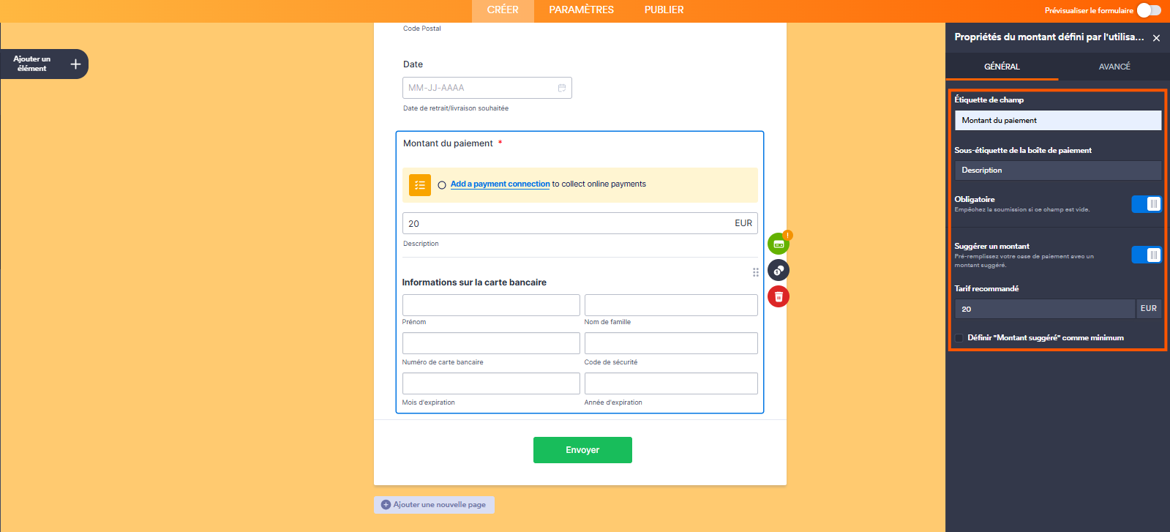This screenshot has width=1170, height=532.
Task: Close the properties panel with the X
Action: coord(1156,38)
